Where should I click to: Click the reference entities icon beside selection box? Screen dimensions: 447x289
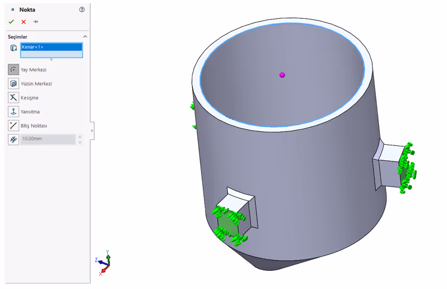pyautogui.click(x=13, y=48)
